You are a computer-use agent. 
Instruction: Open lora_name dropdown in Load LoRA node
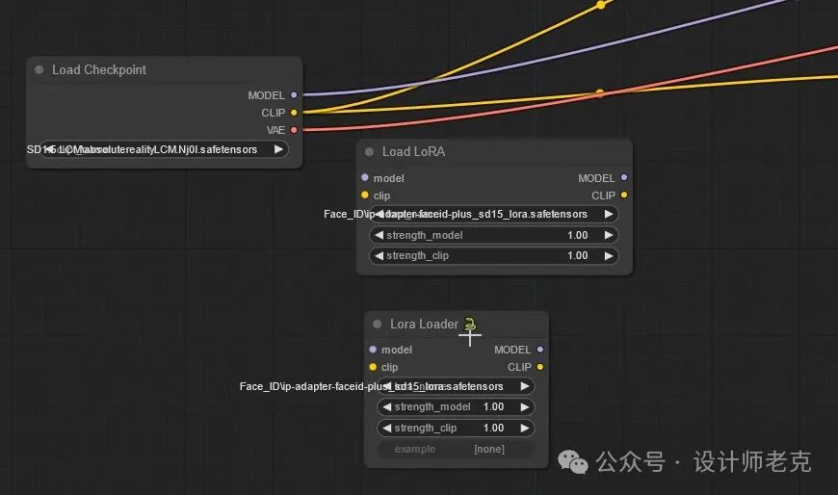493,214
